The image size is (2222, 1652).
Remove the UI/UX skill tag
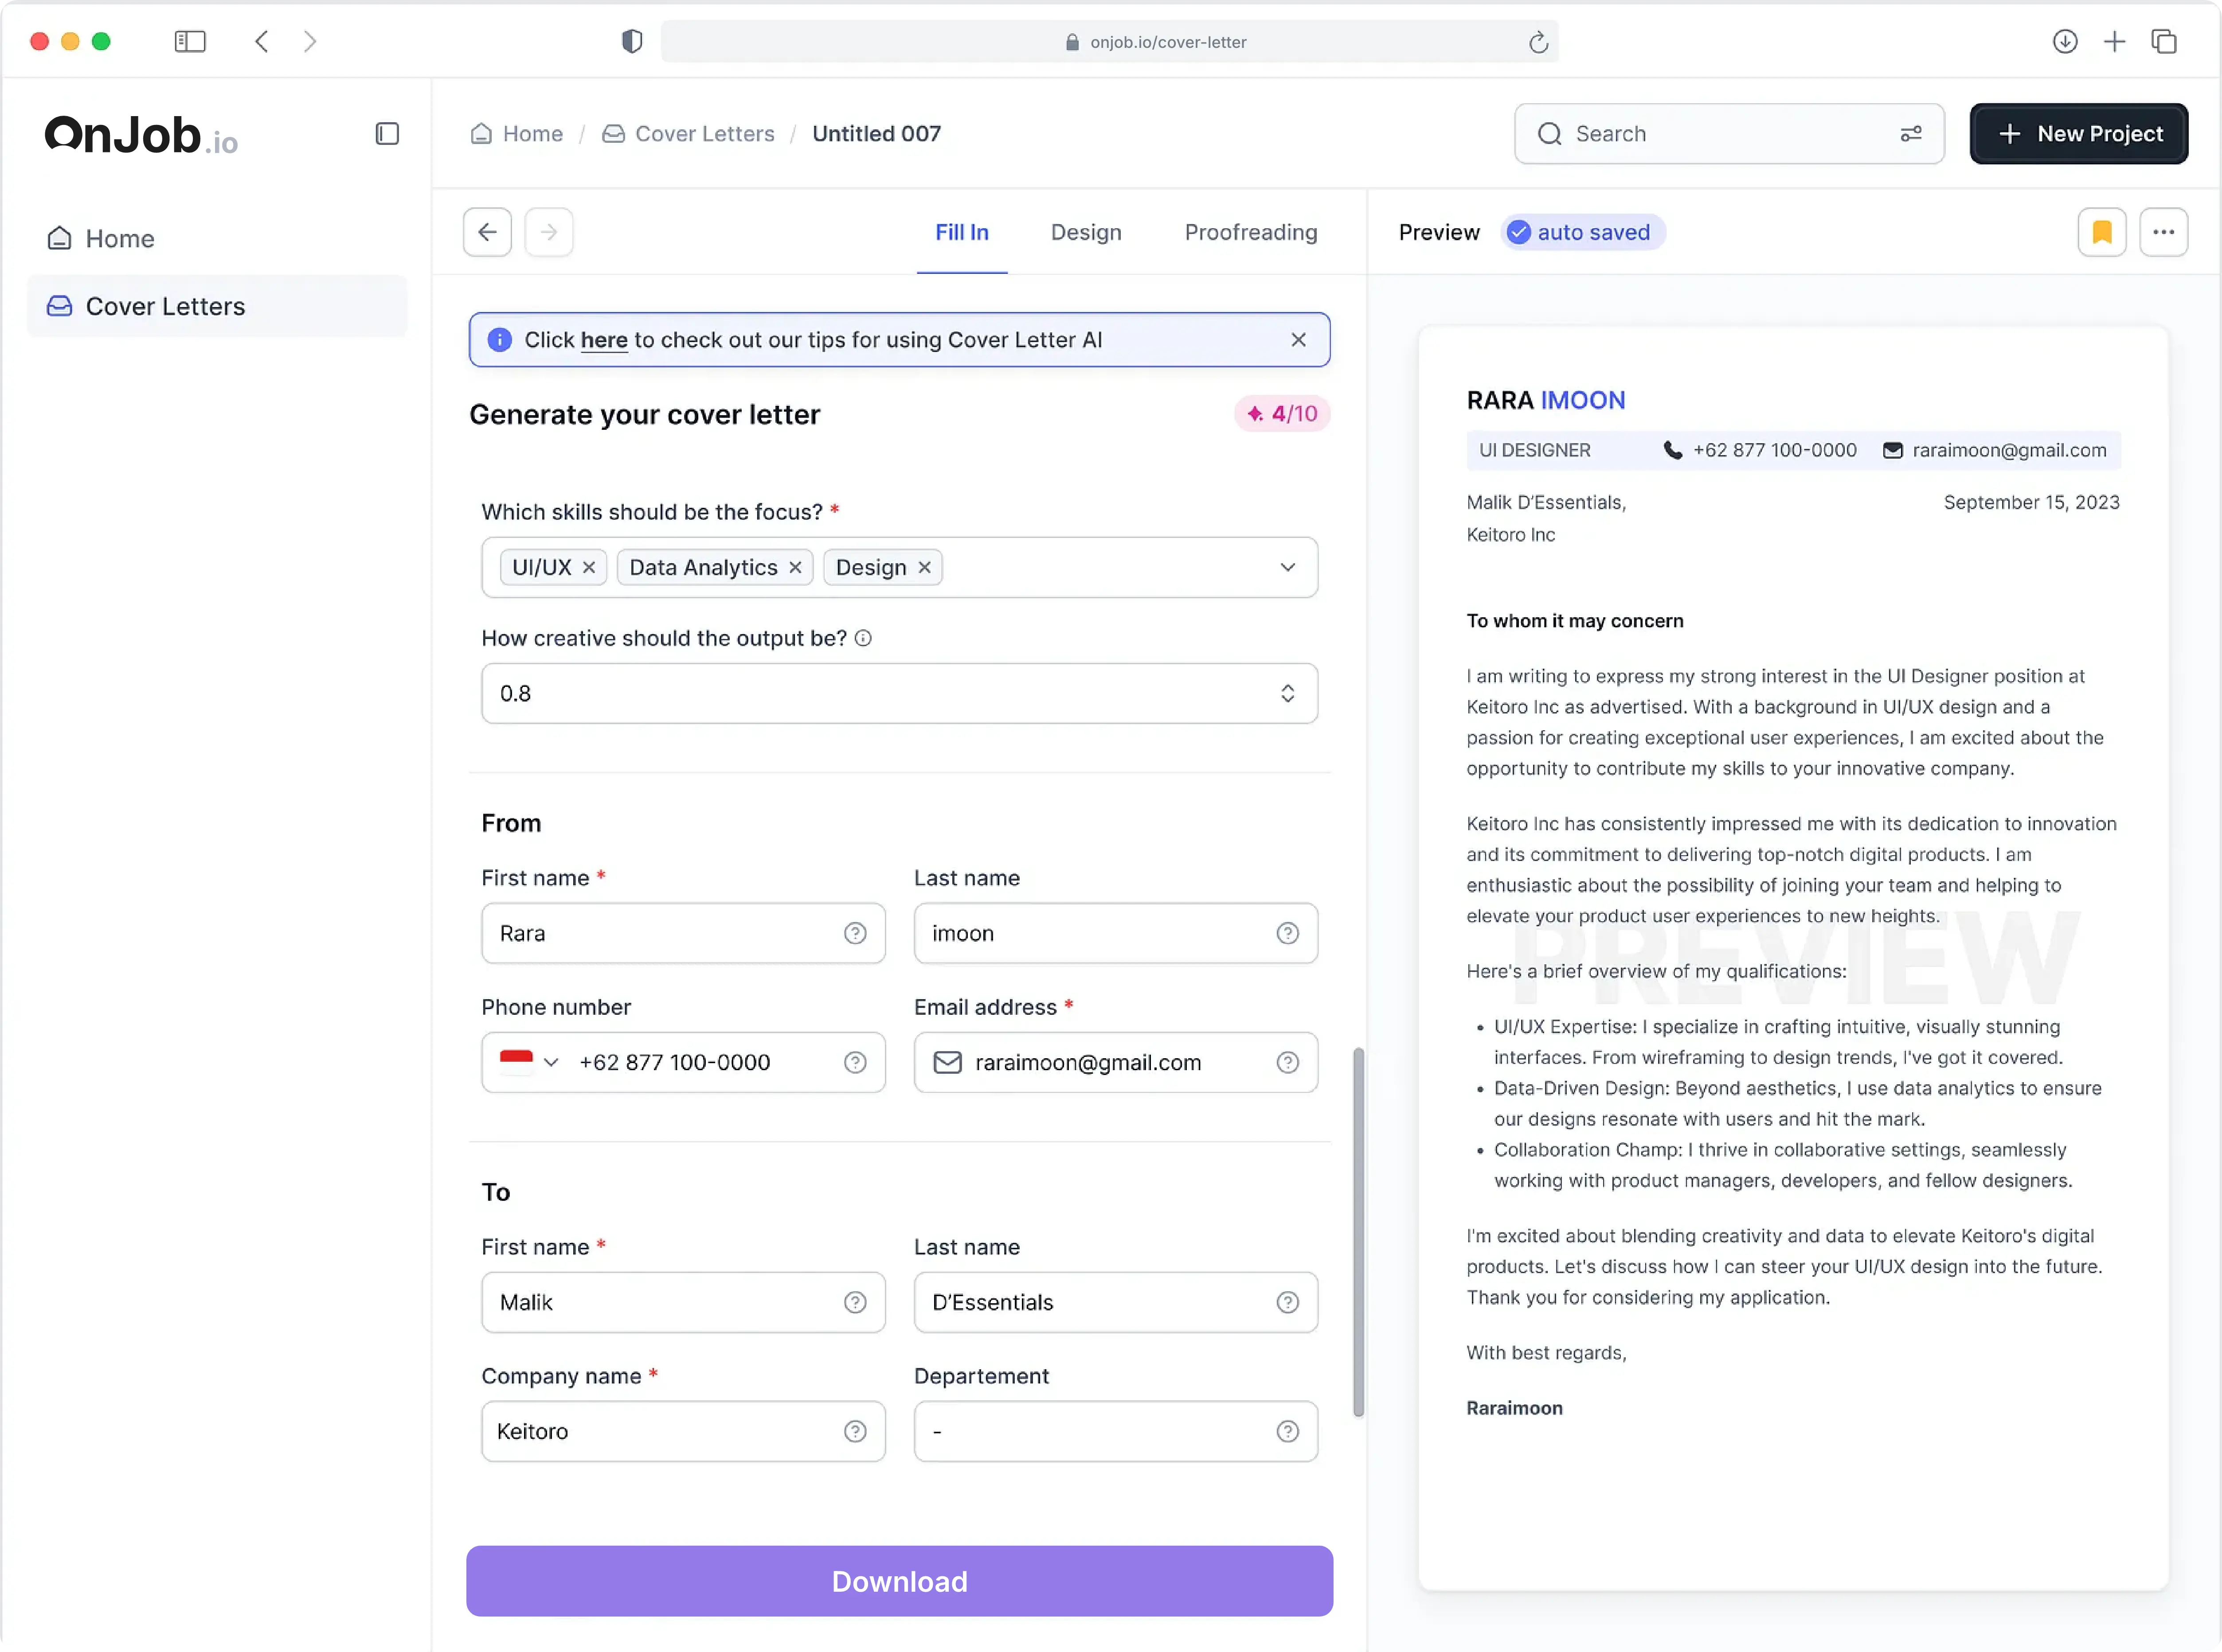589,567
